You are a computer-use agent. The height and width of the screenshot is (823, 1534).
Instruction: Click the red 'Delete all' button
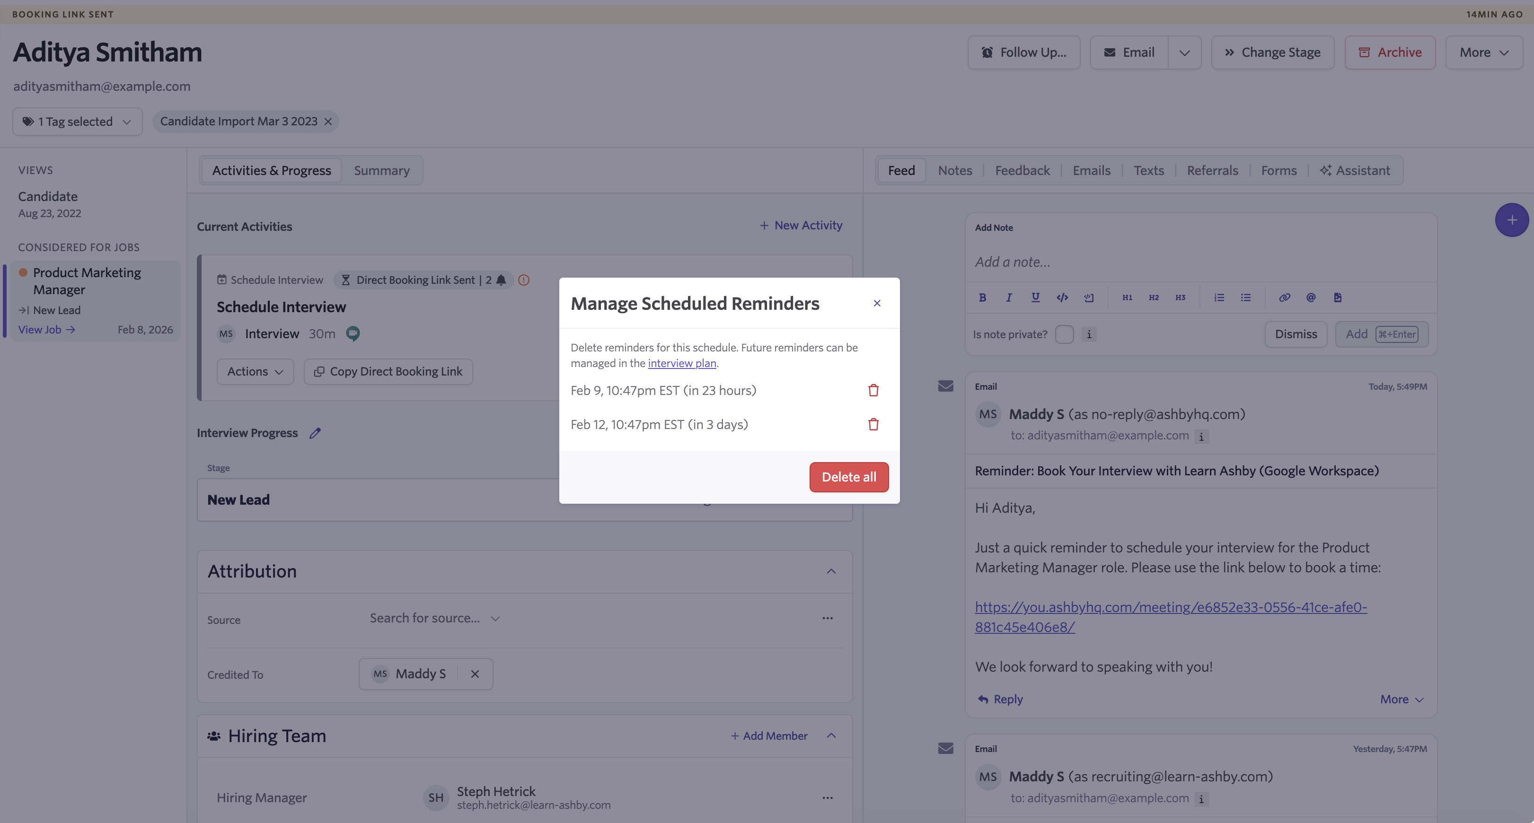tap(848, 477)
